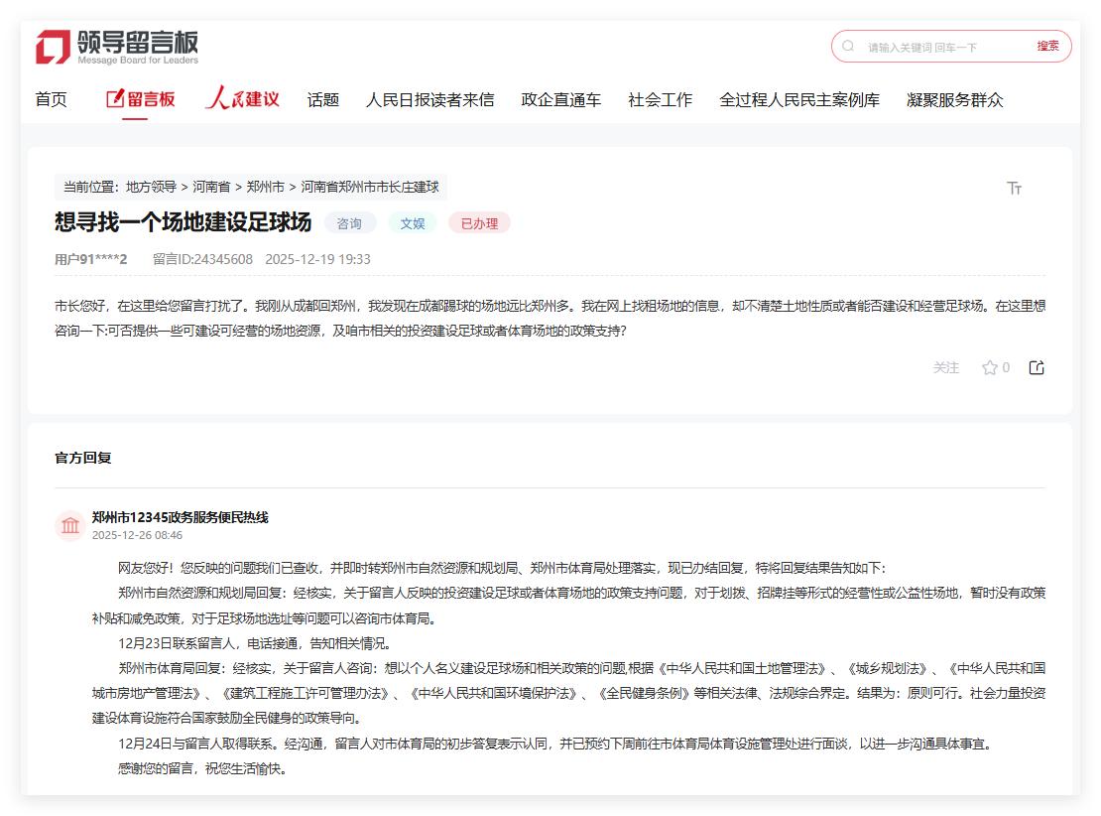Open the 人民建议 navigation item
Screen dimensions: 1101x816
point(243,99)
